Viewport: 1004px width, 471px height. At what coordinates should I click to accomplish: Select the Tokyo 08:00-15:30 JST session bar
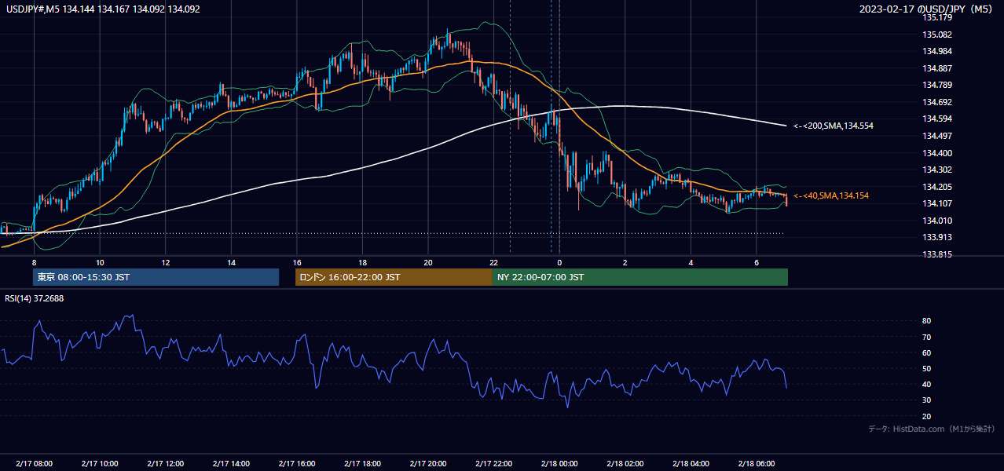click(x=156, y=277)
